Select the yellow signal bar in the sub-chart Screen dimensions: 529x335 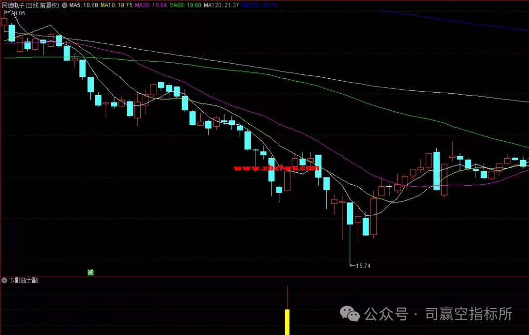287,322
